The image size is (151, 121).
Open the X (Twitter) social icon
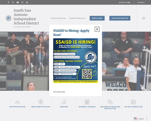point(13,2)
